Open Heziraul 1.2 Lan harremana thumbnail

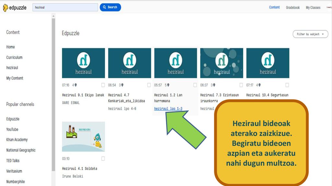point(175,63)
